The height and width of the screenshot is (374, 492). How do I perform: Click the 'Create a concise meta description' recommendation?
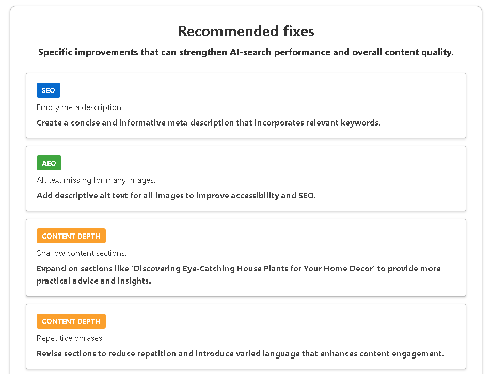point(209,123)
